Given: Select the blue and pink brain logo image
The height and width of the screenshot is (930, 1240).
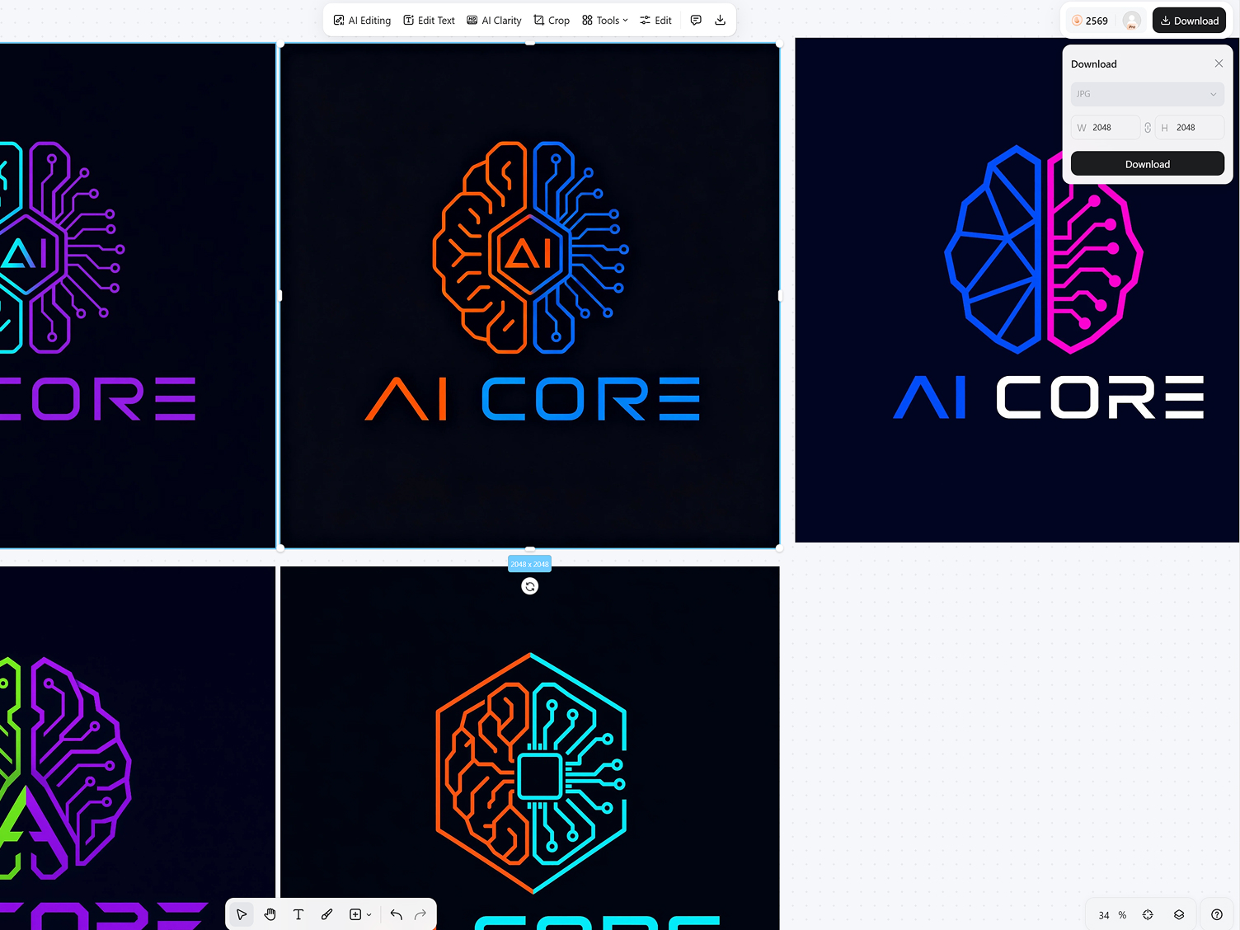Looking at the screenshot, I should 1017,290.
